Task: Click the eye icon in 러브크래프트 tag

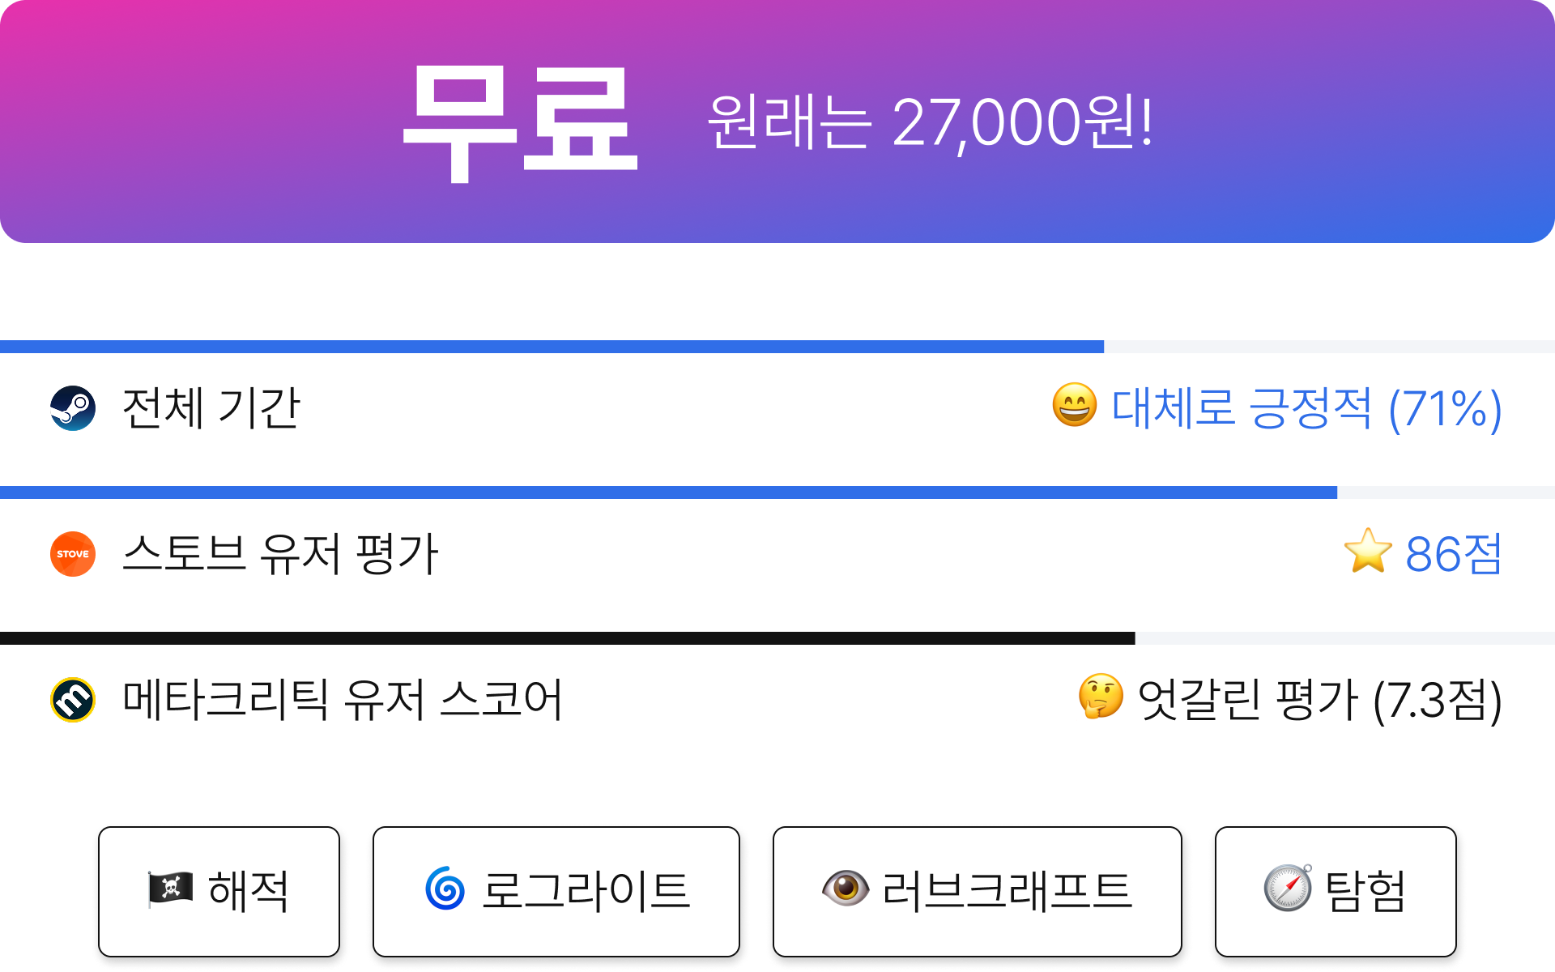Action: pyautogui.click(x=846, y=889)
